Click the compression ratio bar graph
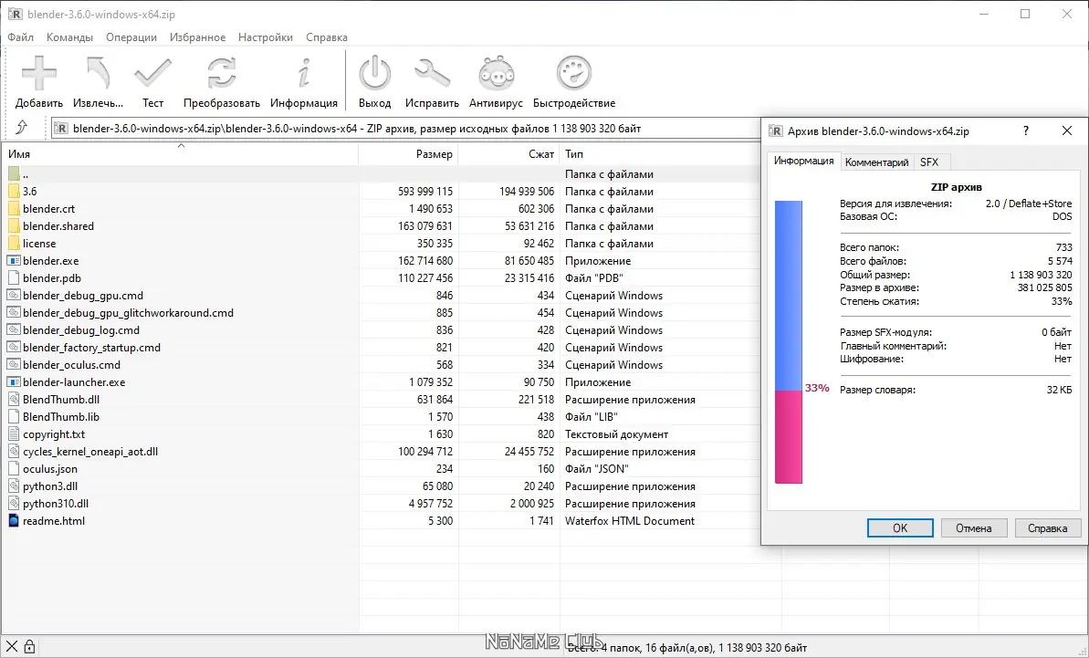The width and height of the screenshot is (1089, 658). pyautogui.click(x=789, y=342)
